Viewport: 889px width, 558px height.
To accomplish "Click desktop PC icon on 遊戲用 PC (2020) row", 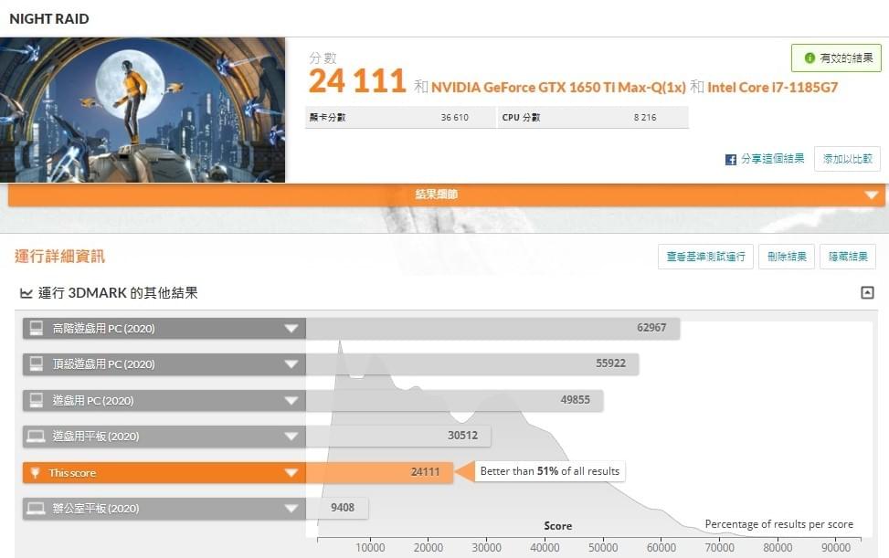I will [x=37, y=400].
